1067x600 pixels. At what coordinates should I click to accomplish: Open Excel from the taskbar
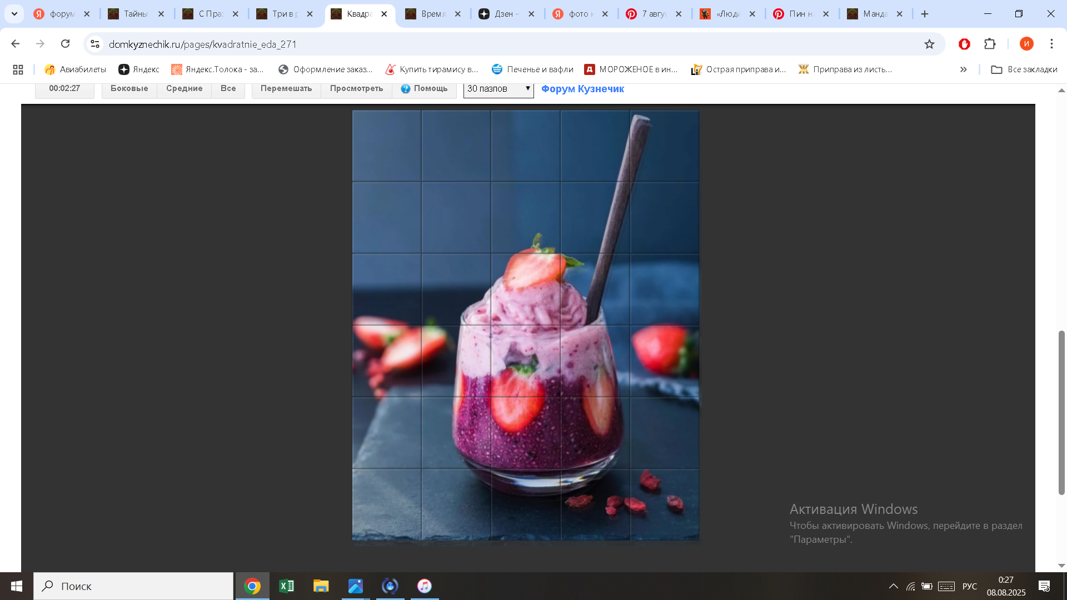pos(287,586)
